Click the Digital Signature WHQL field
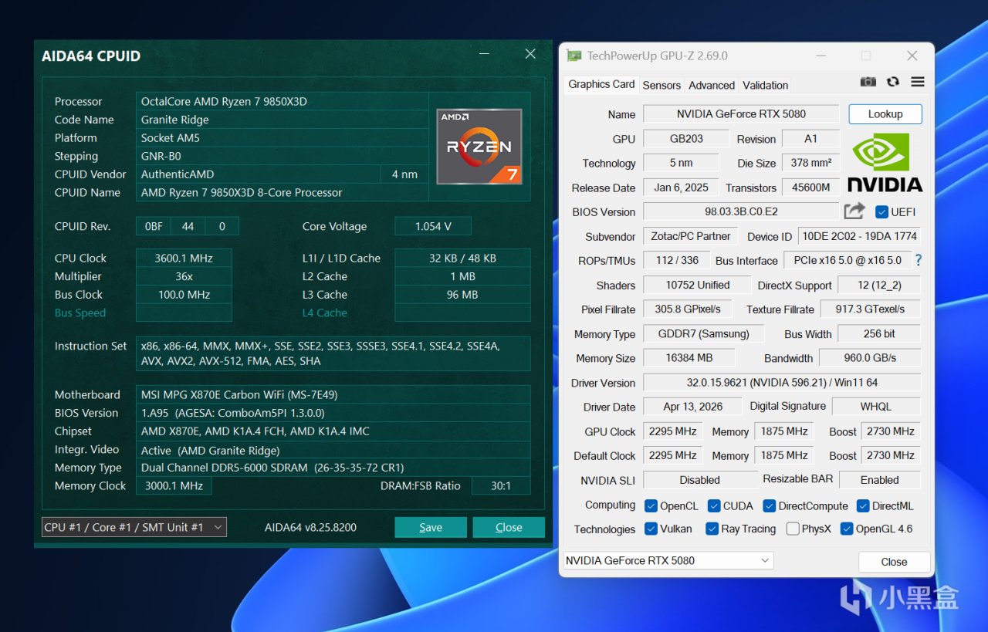 (x=876, y=407)
